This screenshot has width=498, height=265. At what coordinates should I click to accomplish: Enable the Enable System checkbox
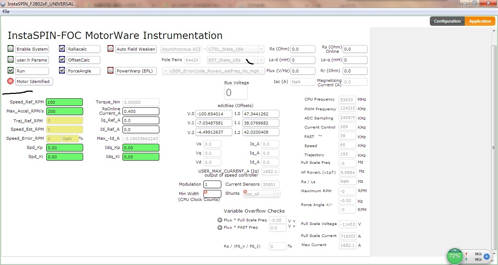[x=11, y=49]
